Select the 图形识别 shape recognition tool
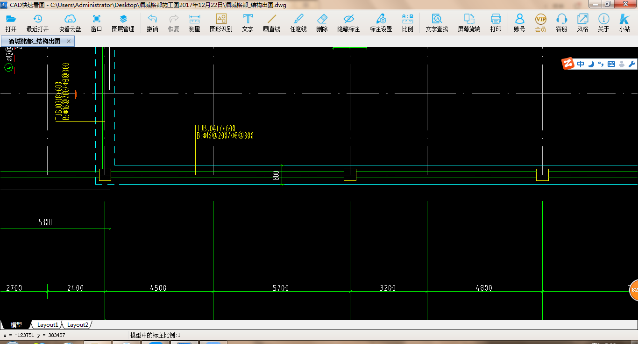This screenshot has height=344, width=638. (x=221, y=22)
